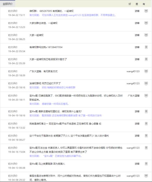Image resolution: width=152 pixels, height=182 pixels.
Task: Click 游客 label on 有维权群吗加我 review
Action: pyautogui.click(x=137, y=47)
